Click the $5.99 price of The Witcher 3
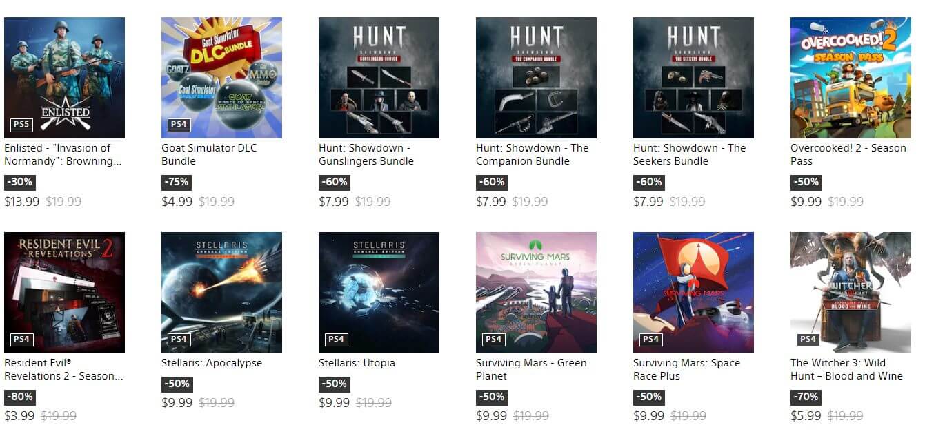 point(806,416)
